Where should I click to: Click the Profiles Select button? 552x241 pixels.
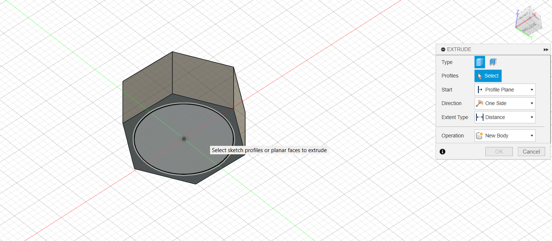pyautogui.click(x=488, y=76)
